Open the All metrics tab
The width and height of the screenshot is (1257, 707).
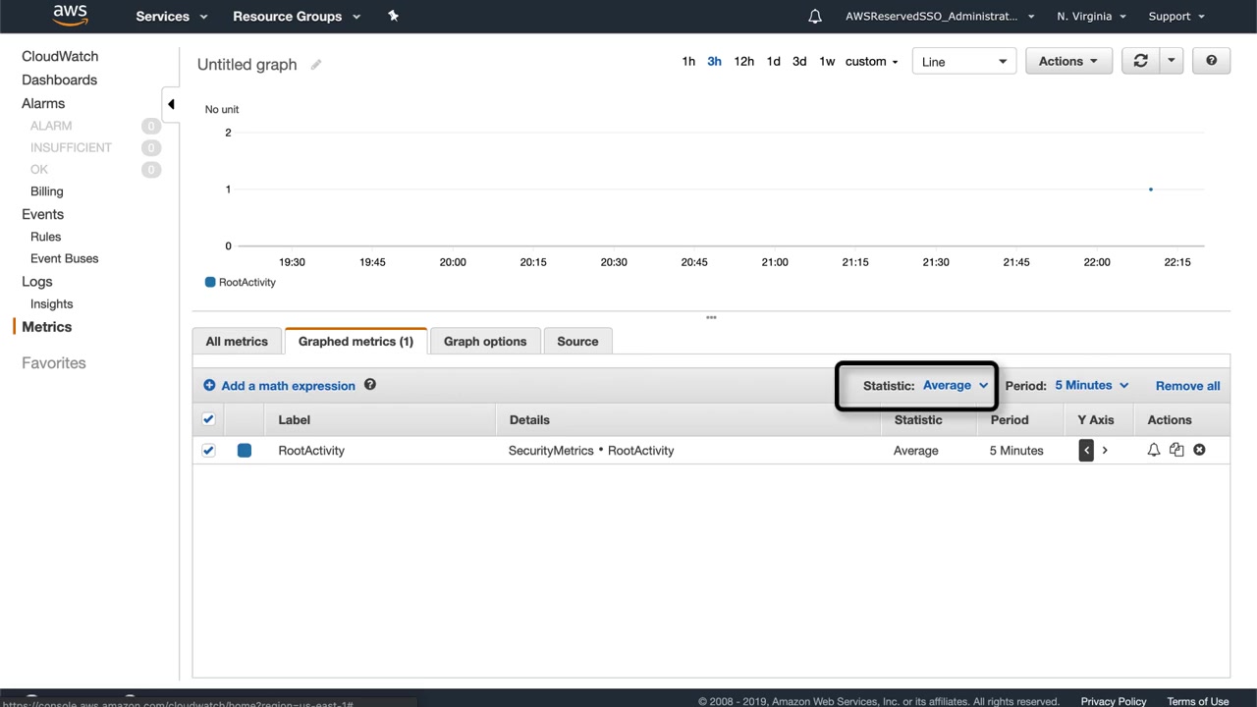pos(237,342)
